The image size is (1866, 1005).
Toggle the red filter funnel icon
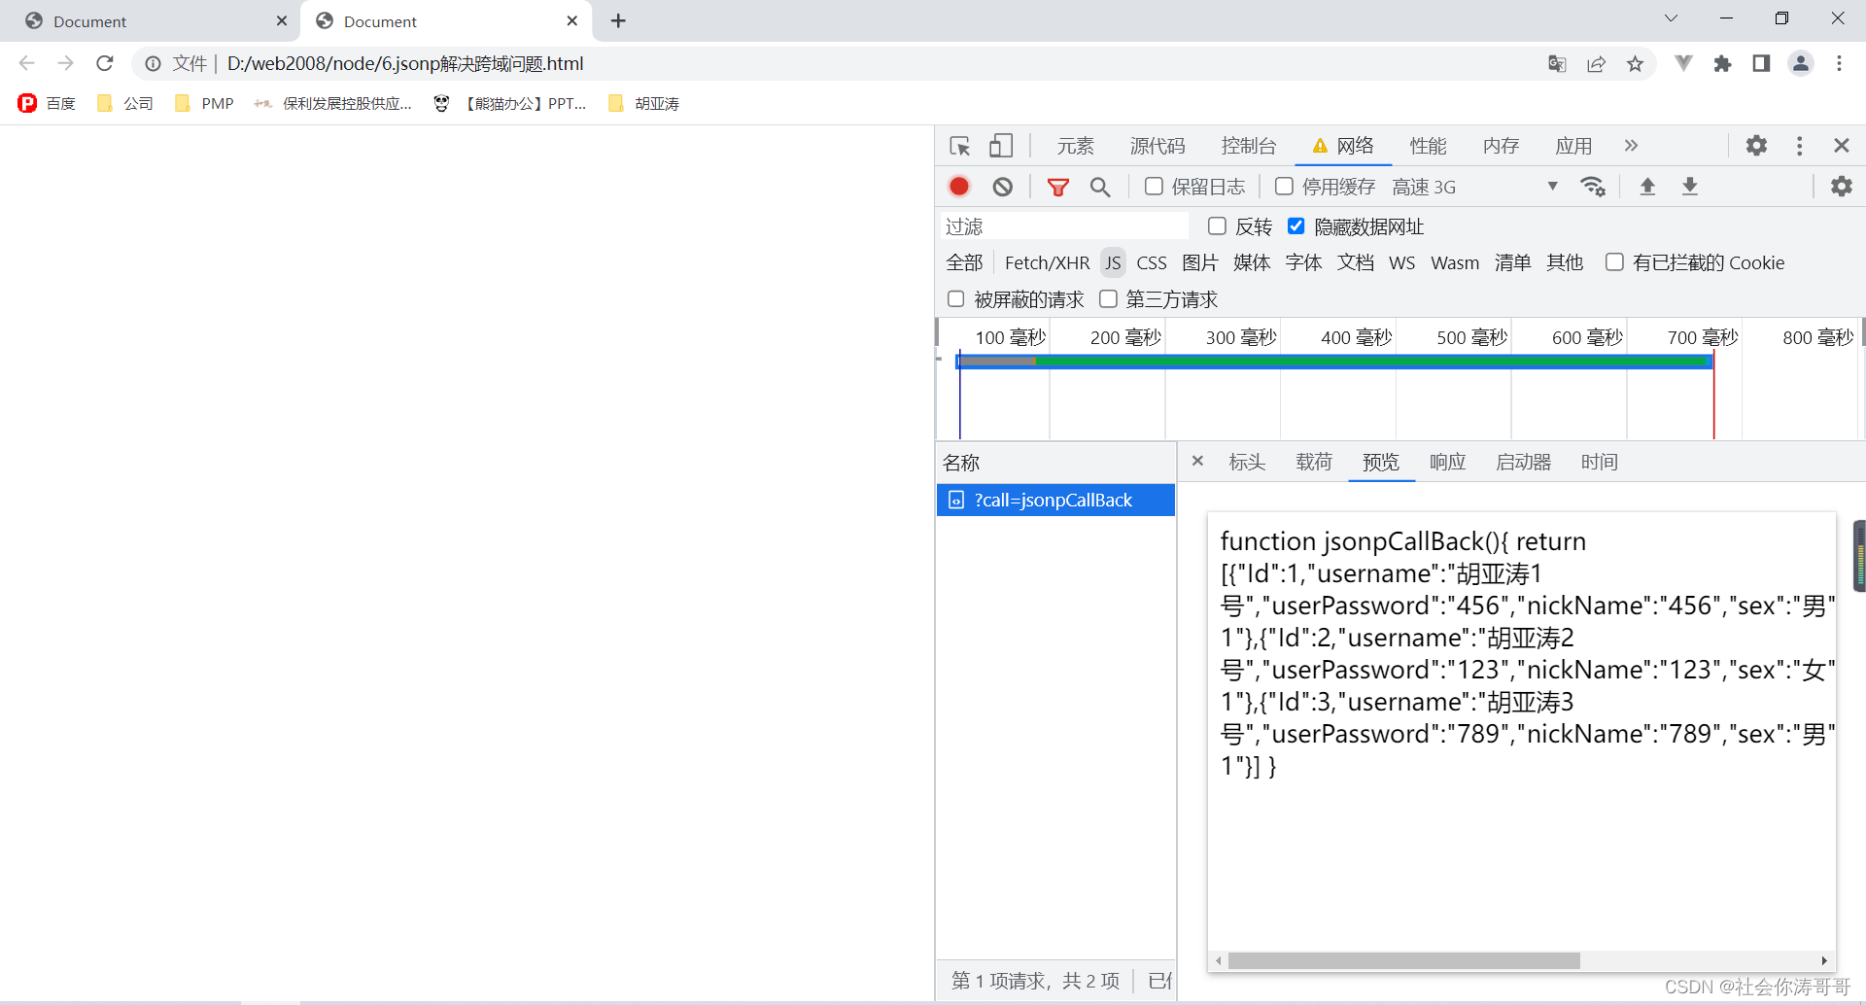coord(1058,187)
